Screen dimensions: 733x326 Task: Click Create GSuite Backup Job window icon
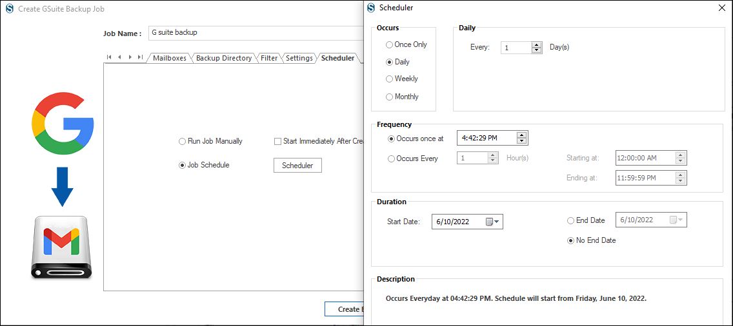click(9, 9)
